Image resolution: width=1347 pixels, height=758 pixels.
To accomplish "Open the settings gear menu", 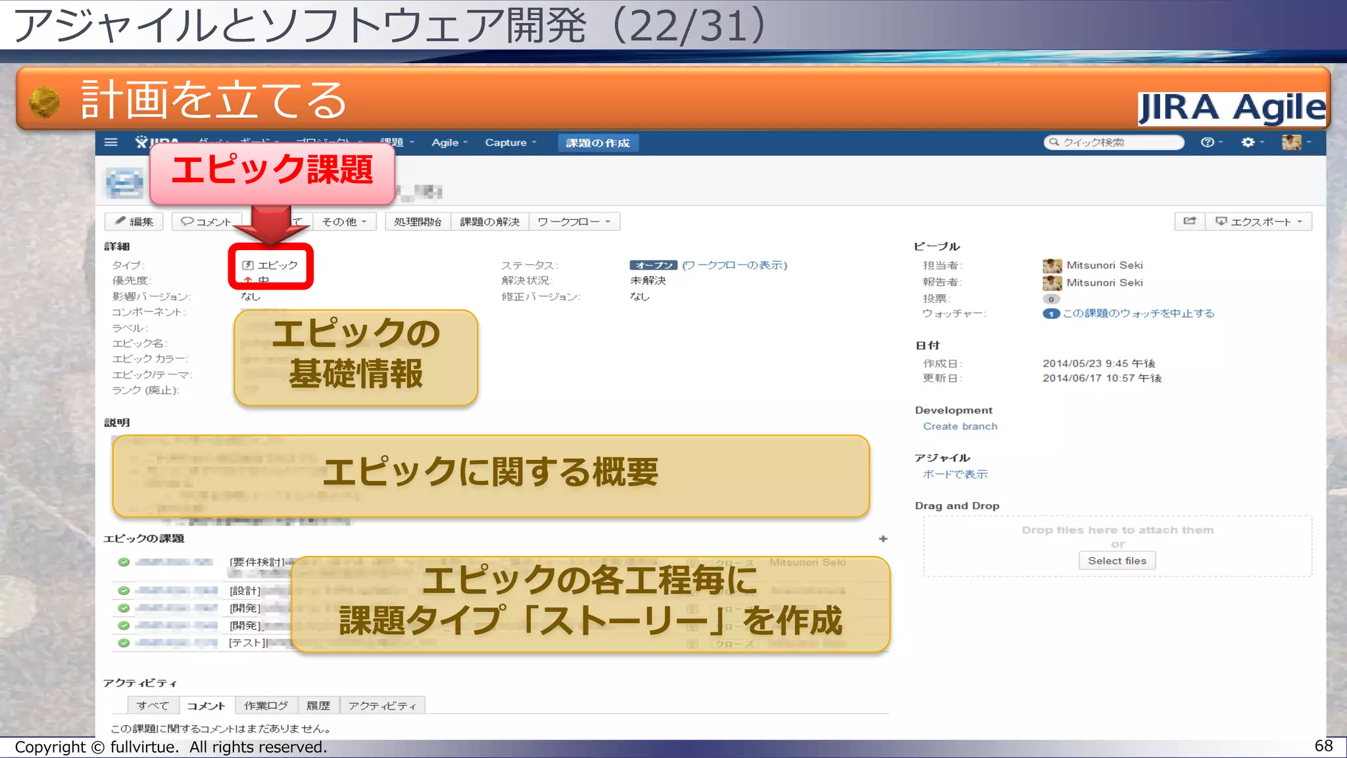I will coord(1252,142).
